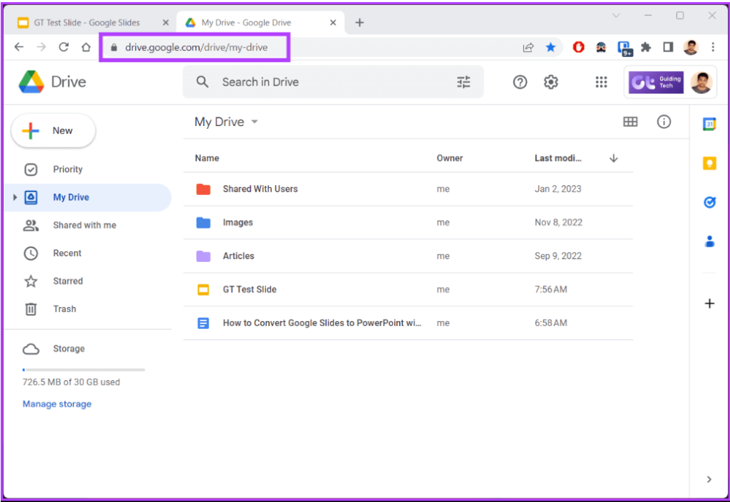Reverse sort order using the arrow
This screenshot has height=502, width=730.
[613, 158]
